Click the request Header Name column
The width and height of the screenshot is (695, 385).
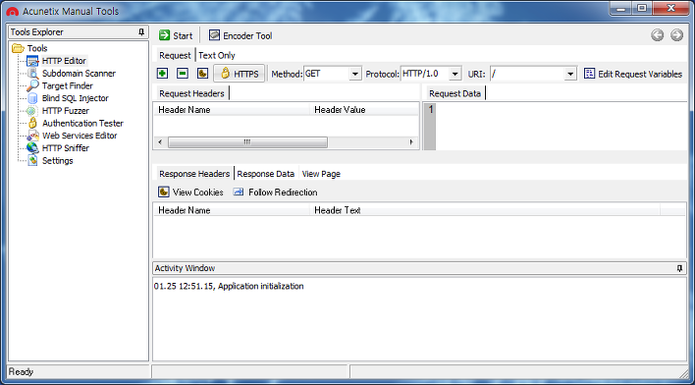232,109
